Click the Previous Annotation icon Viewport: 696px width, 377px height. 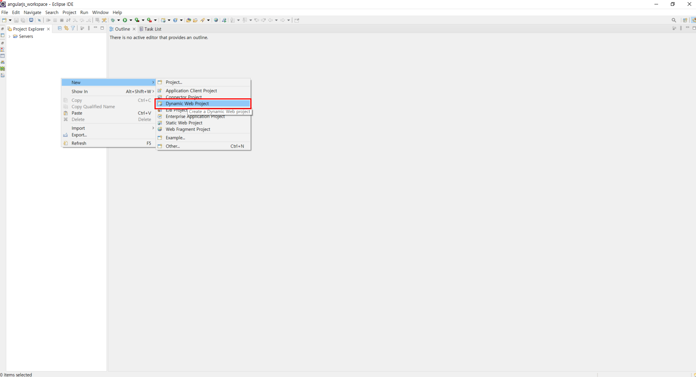click(245, 20)
